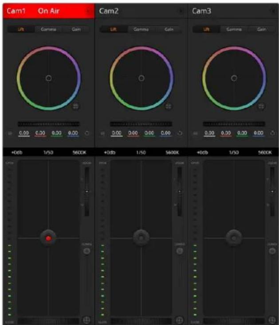Click Cam2 1/50 shutter speed setting

[141, 153]
